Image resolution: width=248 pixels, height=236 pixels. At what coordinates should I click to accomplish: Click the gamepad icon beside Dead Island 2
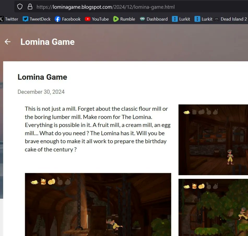[x=216, y=19]
